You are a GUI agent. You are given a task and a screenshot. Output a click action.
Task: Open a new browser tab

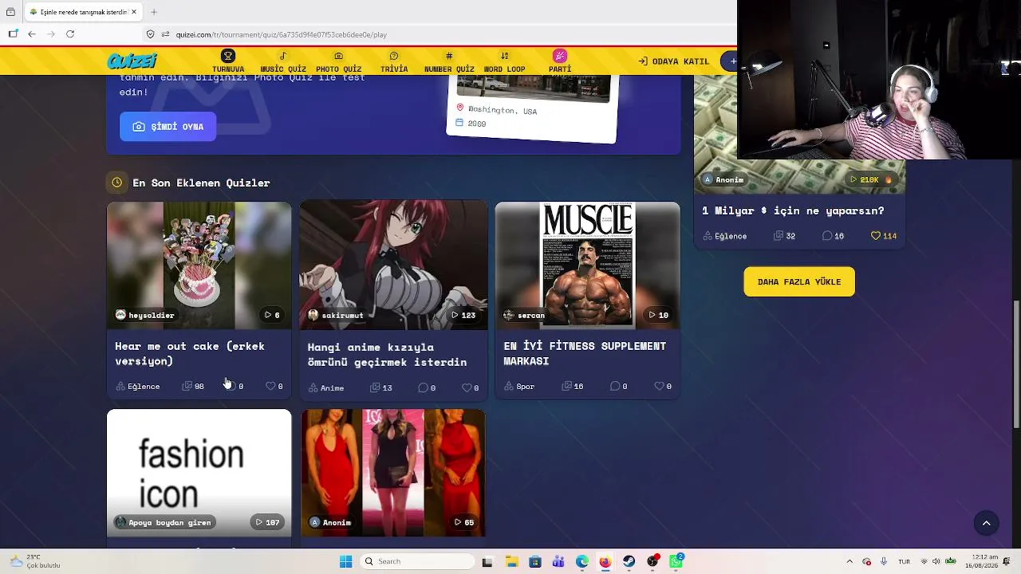[x=154, y=12]
